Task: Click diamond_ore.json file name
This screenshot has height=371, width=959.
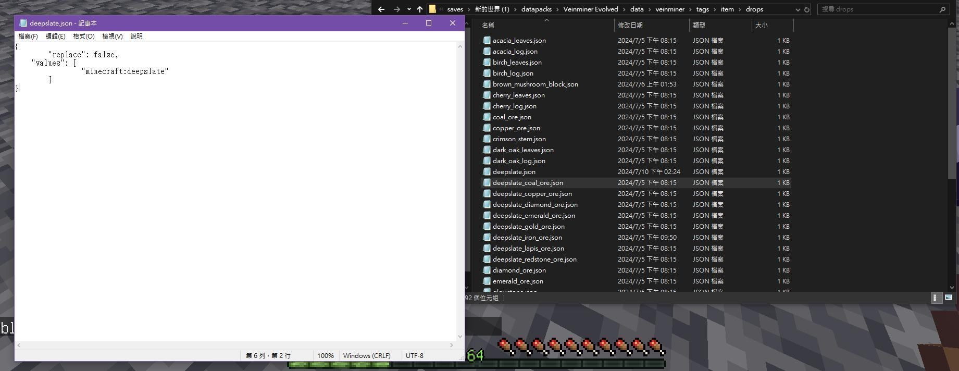Action: tap(519, 270)
